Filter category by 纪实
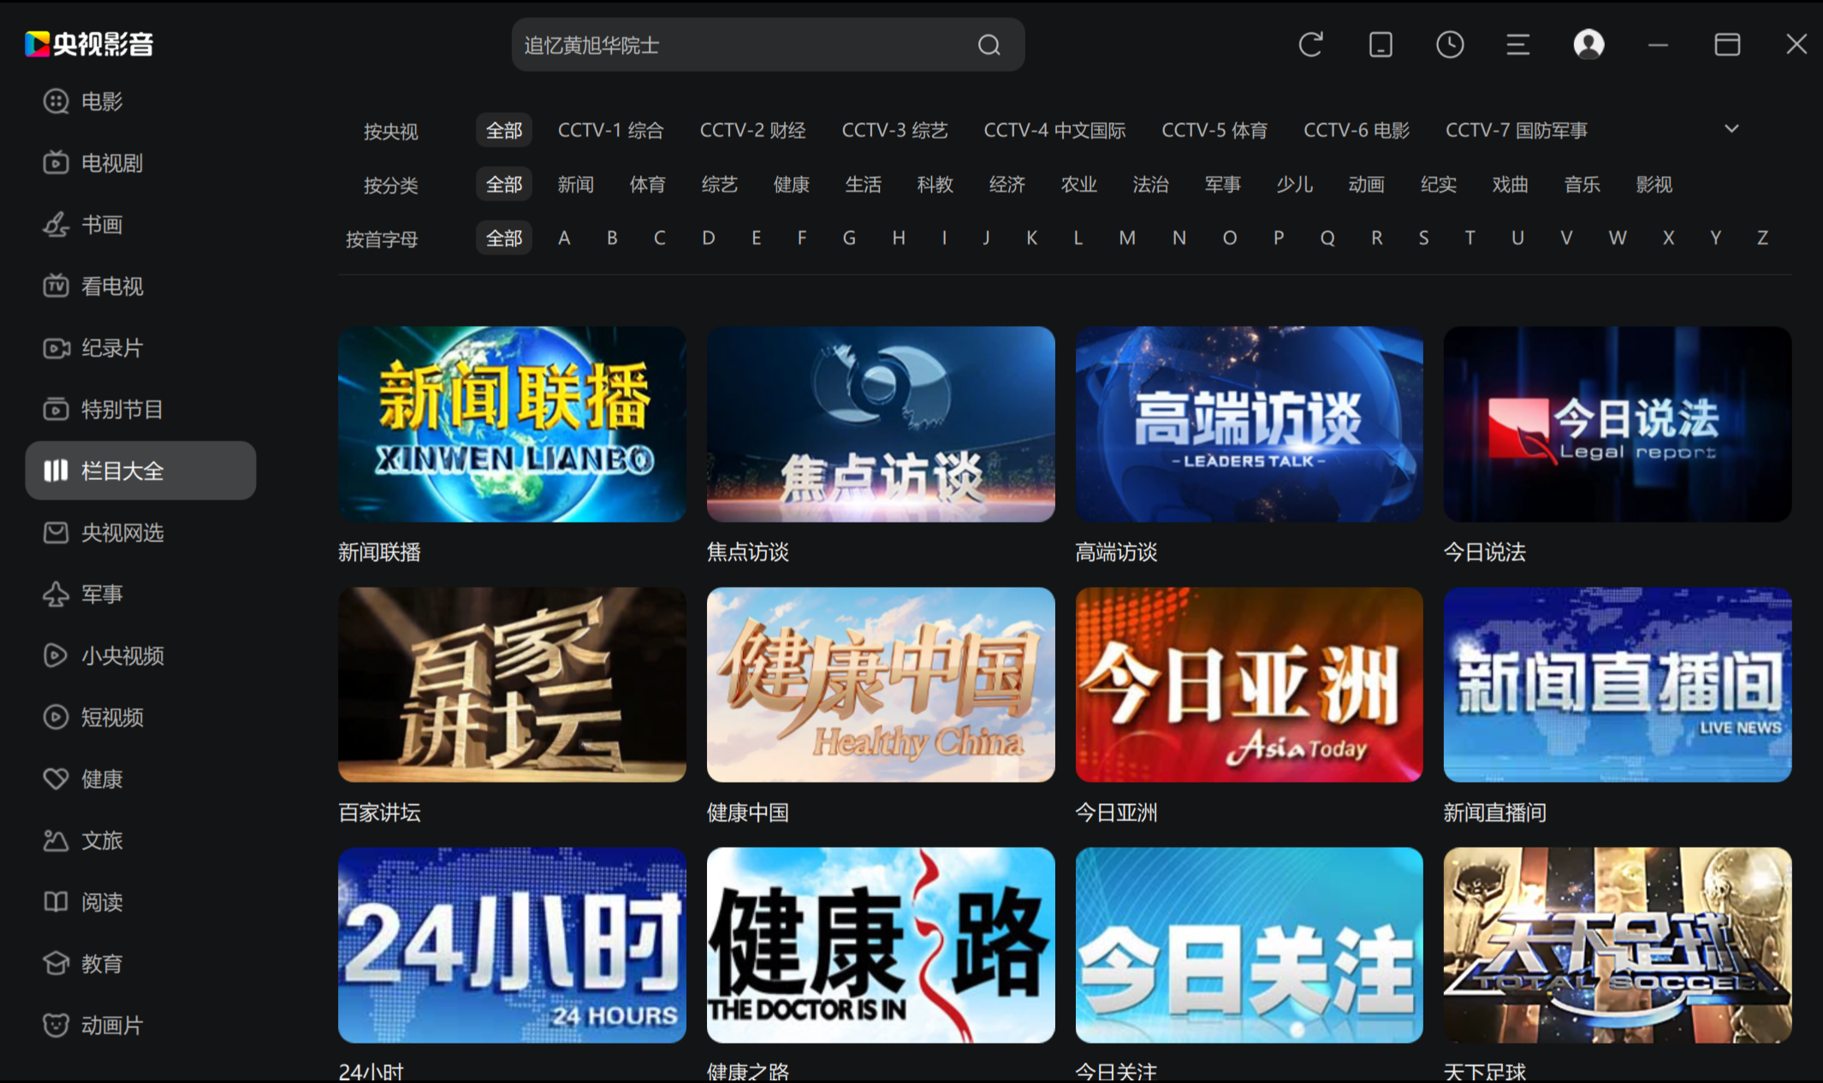 coord(1439,184)
